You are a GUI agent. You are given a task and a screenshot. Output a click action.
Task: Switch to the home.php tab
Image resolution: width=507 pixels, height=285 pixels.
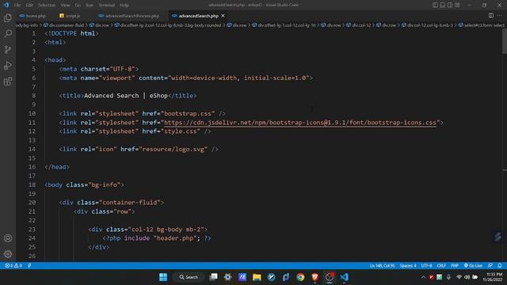[x=33, y=16]
